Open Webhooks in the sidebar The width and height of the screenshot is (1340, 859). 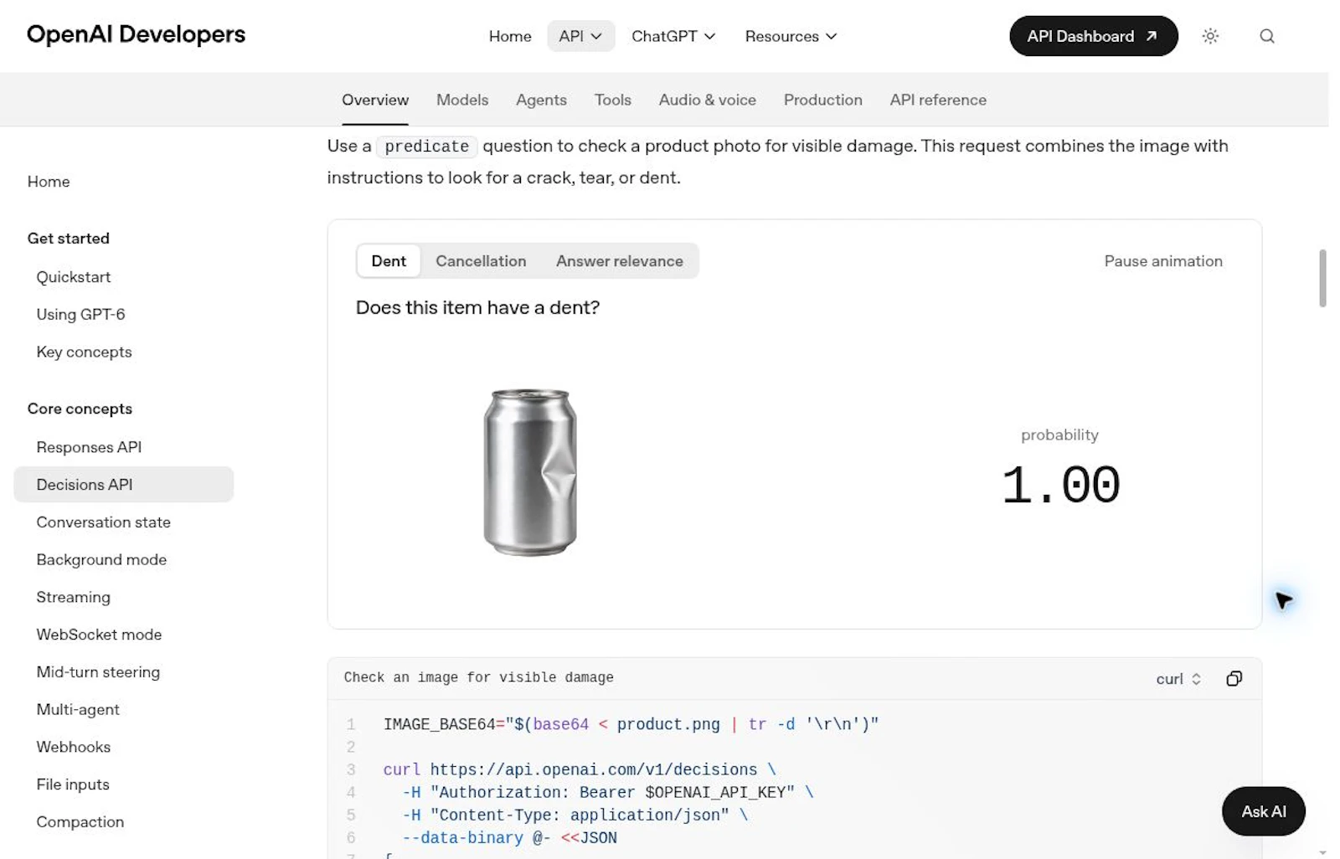click(73, 747)
